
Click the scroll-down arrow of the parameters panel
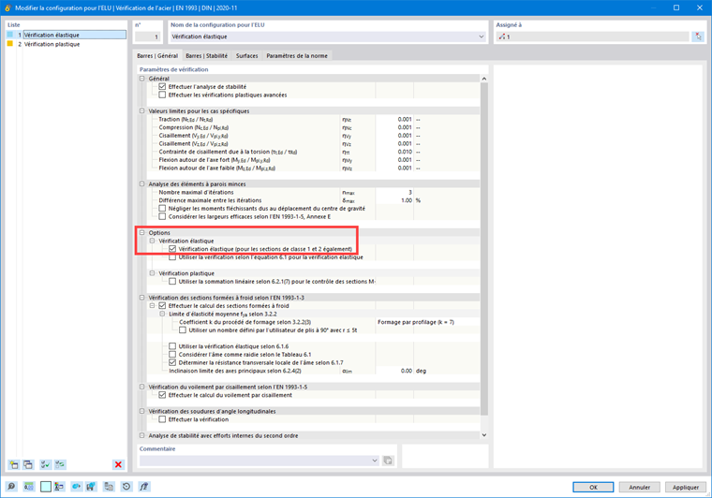[484, 435]
